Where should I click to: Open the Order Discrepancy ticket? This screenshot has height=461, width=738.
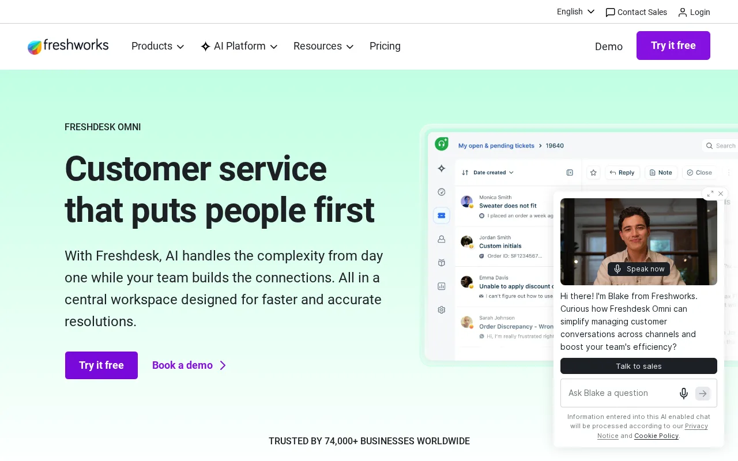point(516,327)
